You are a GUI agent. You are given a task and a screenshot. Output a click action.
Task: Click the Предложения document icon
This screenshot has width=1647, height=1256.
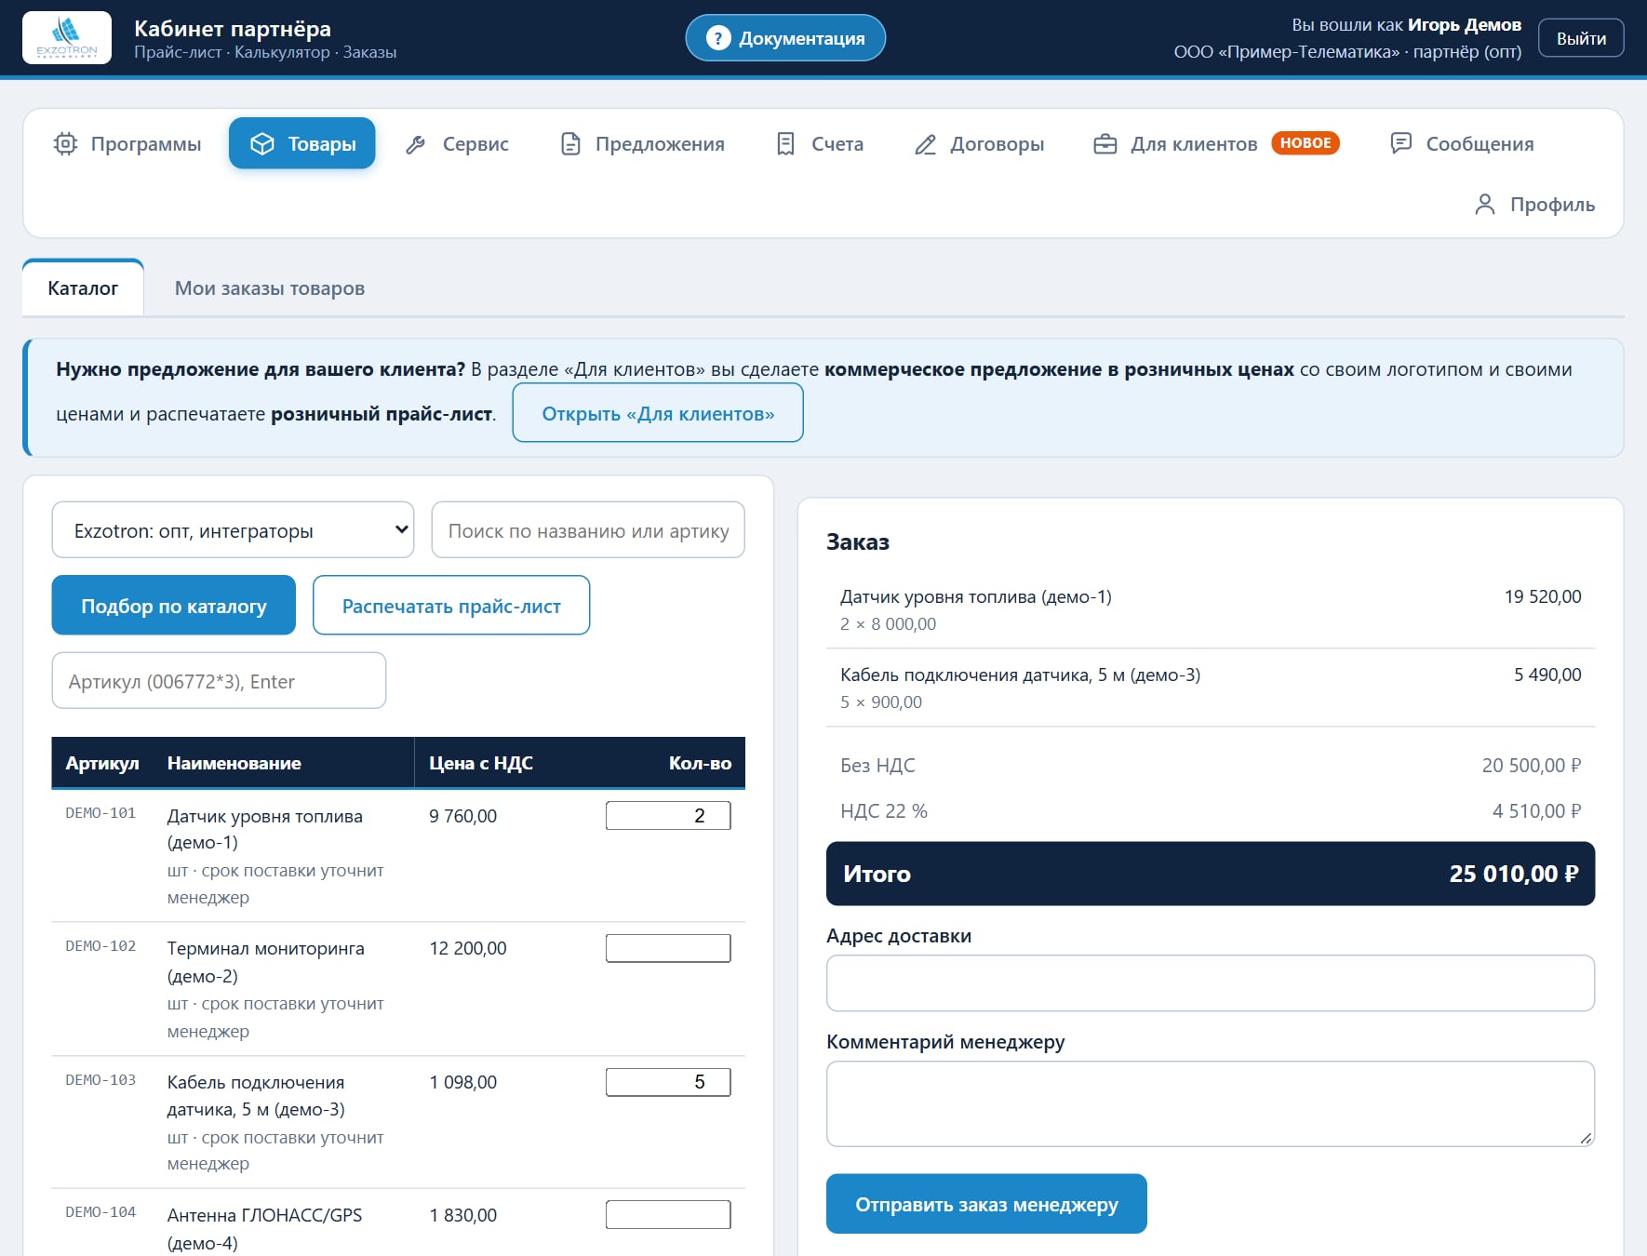[x=570, y=144]
